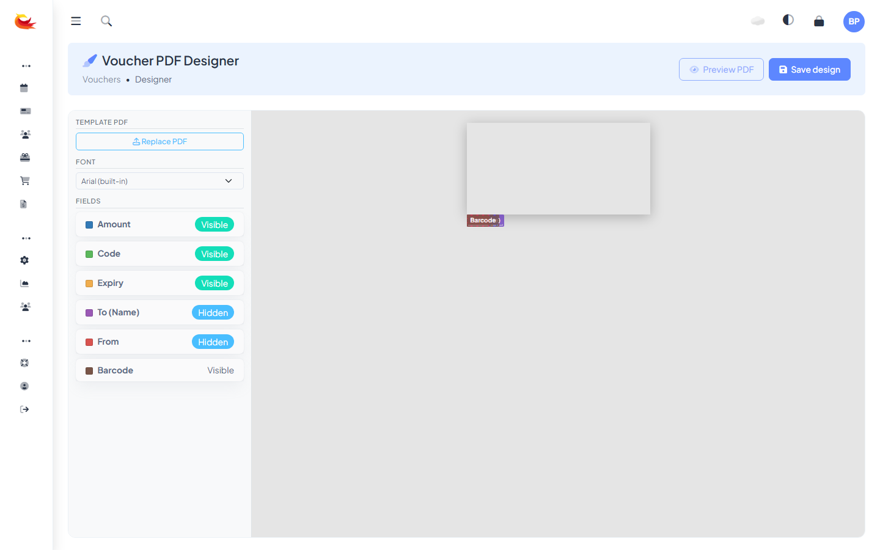Open the people icon above the gift icon

click(x=25, y=134)
